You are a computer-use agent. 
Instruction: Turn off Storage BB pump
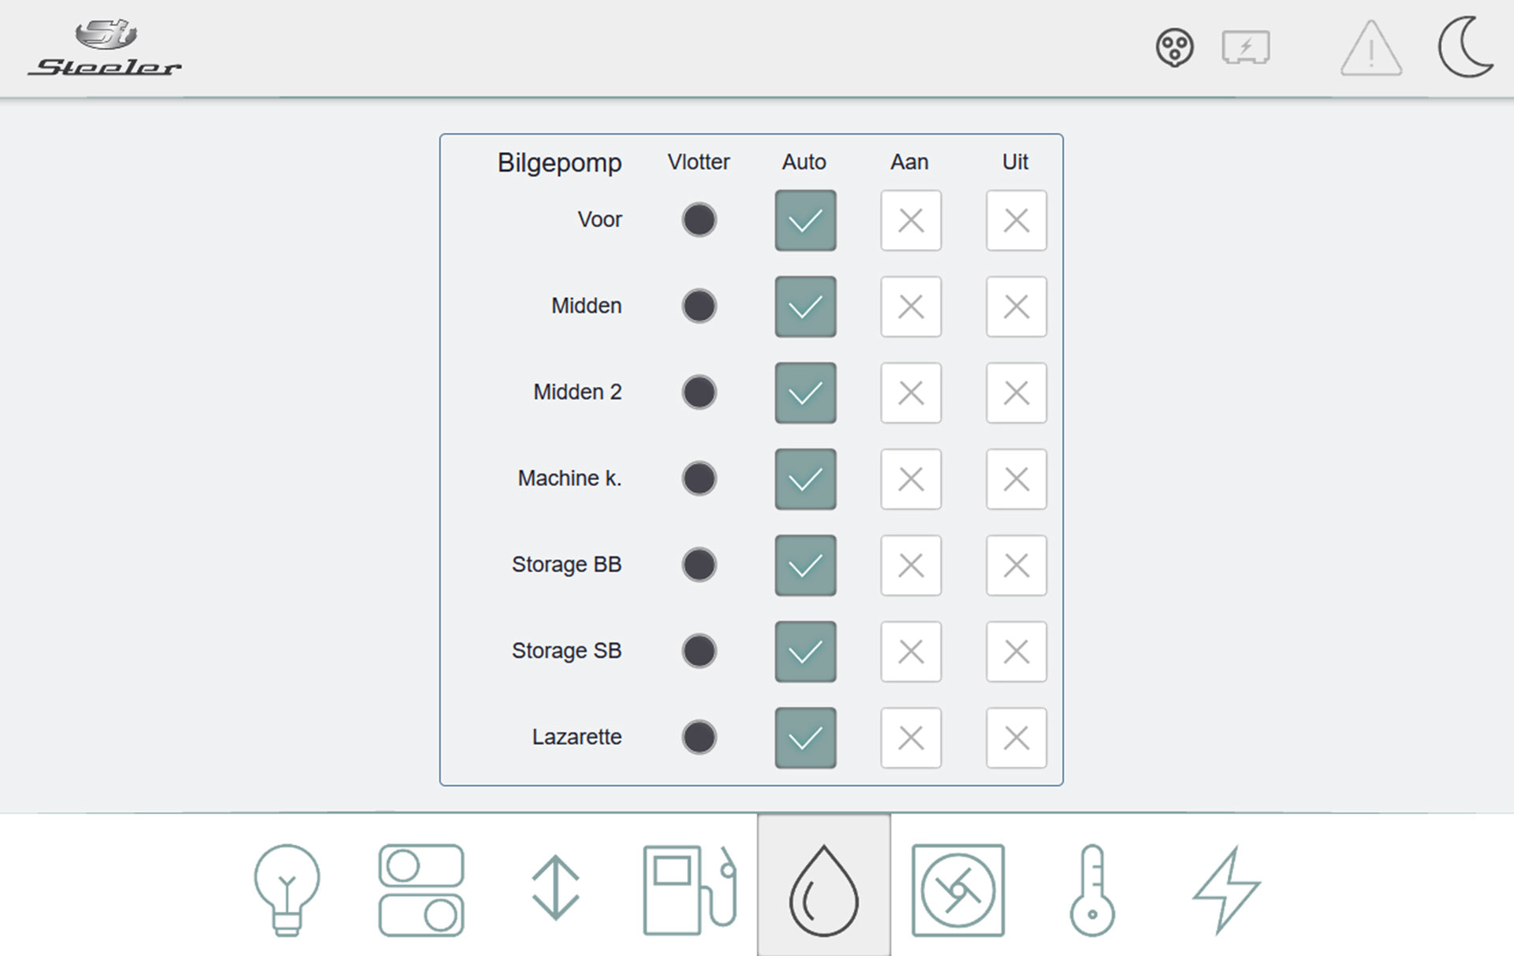click(x=1016, y=565)
